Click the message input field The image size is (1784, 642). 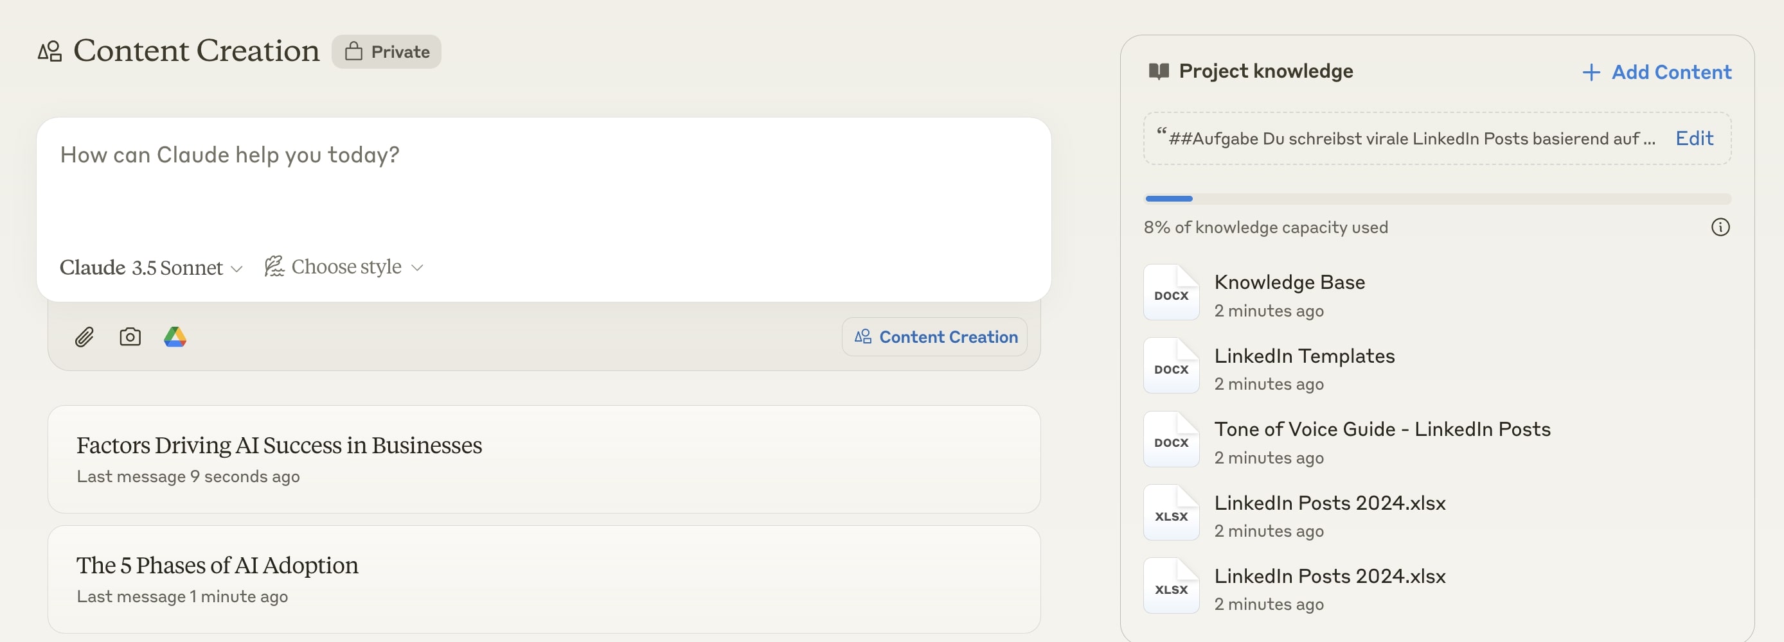[544, 180]
